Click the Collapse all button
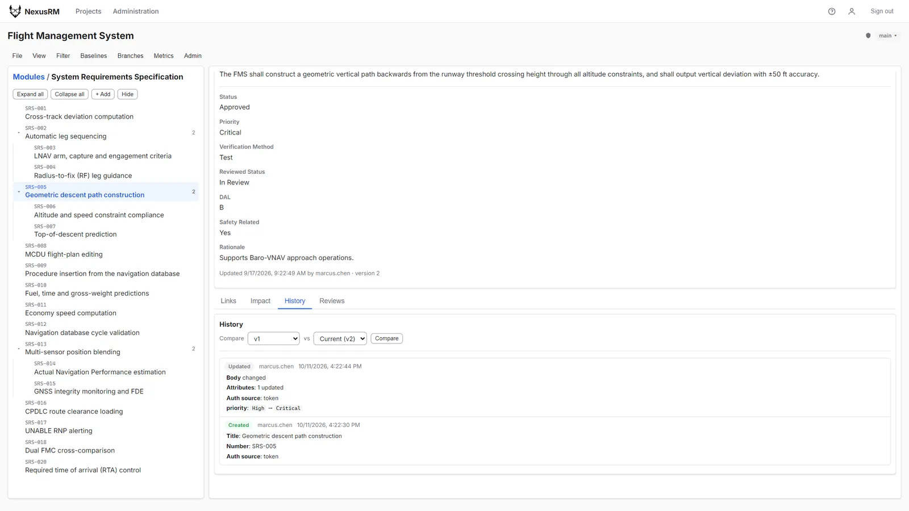The height and width of the screenshot is (511, 909). [69, 94]
